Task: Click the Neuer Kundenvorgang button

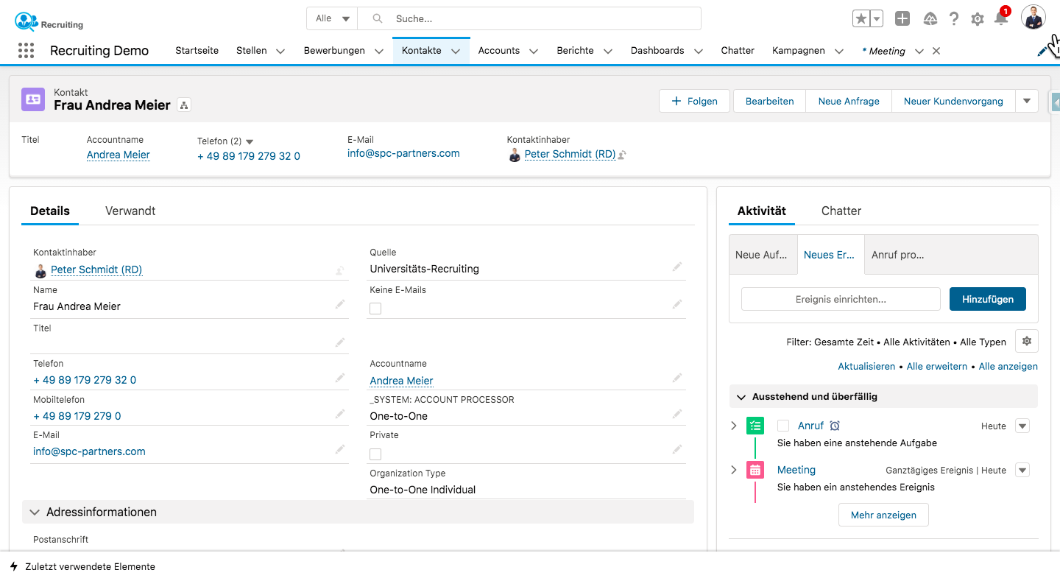Action: 953,101
